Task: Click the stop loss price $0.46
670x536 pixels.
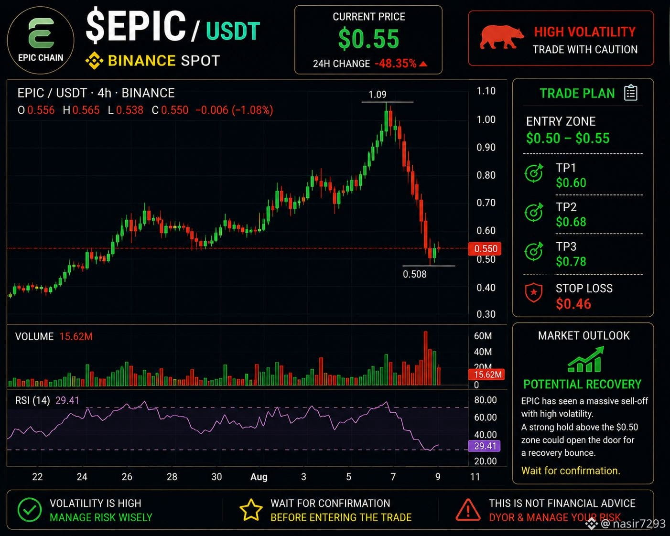Action: click(573, 304)
